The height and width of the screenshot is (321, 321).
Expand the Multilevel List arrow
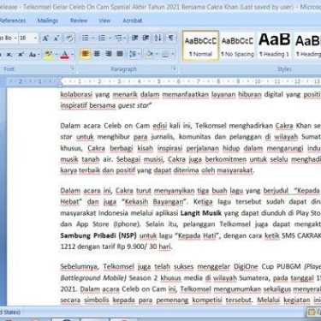coord(125,38)
